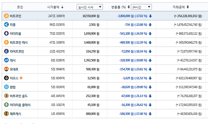Click the 1,658,900 원 price cell

click(x=92, y=34)
